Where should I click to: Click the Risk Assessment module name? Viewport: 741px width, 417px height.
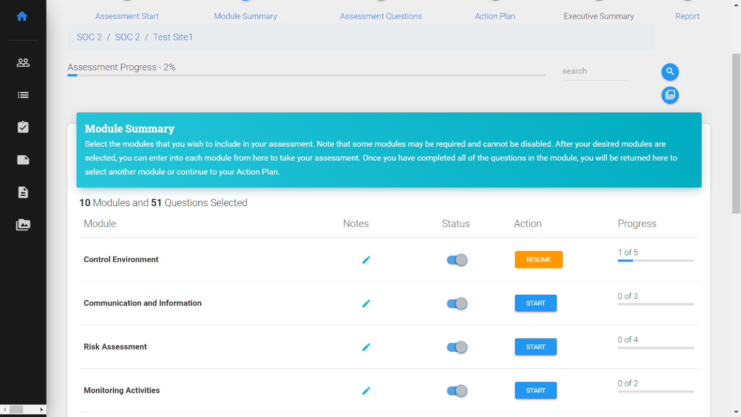(x=115, y=347)
